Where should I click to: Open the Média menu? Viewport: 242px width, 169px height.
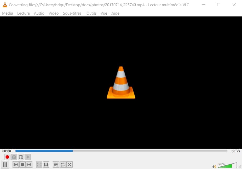(x=8, y=13)
